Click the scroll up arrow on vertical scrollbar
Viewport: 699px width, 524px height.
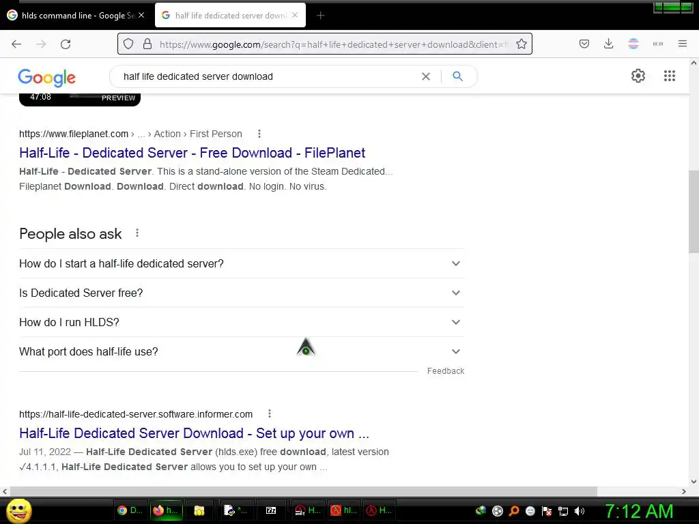[694, 63]
